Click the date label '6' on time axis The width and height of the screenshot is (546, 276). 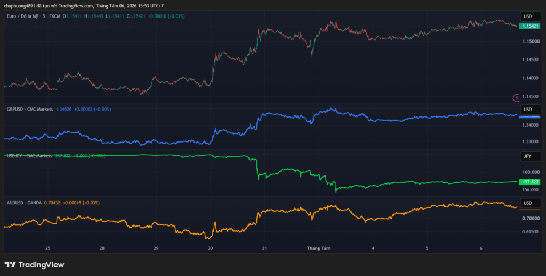481,248
